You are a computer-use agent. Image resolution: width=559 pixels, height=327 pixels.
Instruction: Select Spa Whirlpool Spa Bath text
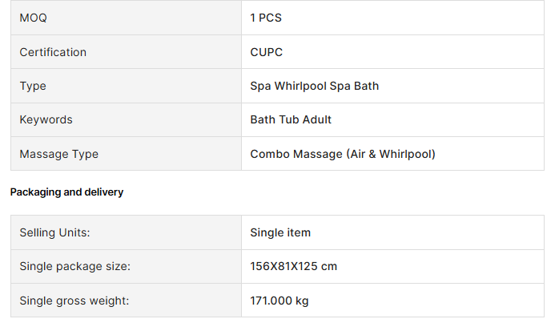pyautogui.click(x=315, y=86)
